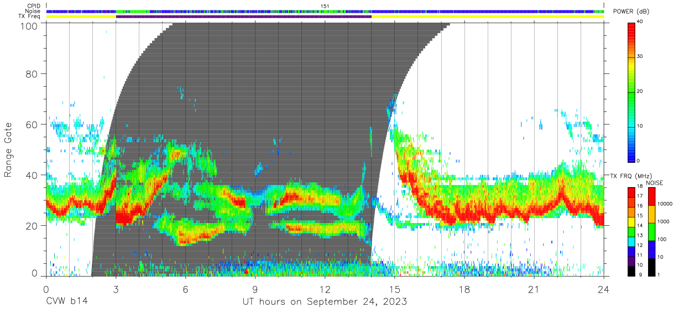The height and width of the screenshot is (313, 679).
Task: Click the yellow-purple TX Freq strip above plot
Action: (x=325, y=17)
